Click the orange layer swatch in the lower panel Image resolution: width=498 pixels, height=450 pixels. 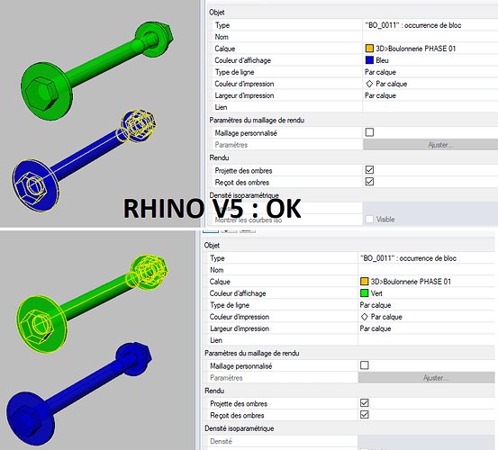(x=364, y=281)
